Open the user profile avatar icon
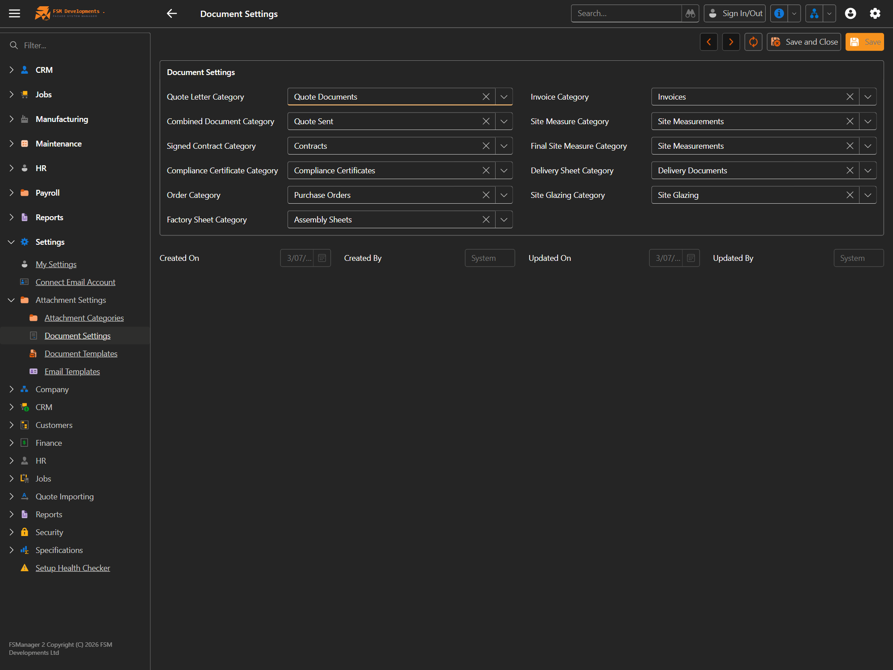 [851, 13]
